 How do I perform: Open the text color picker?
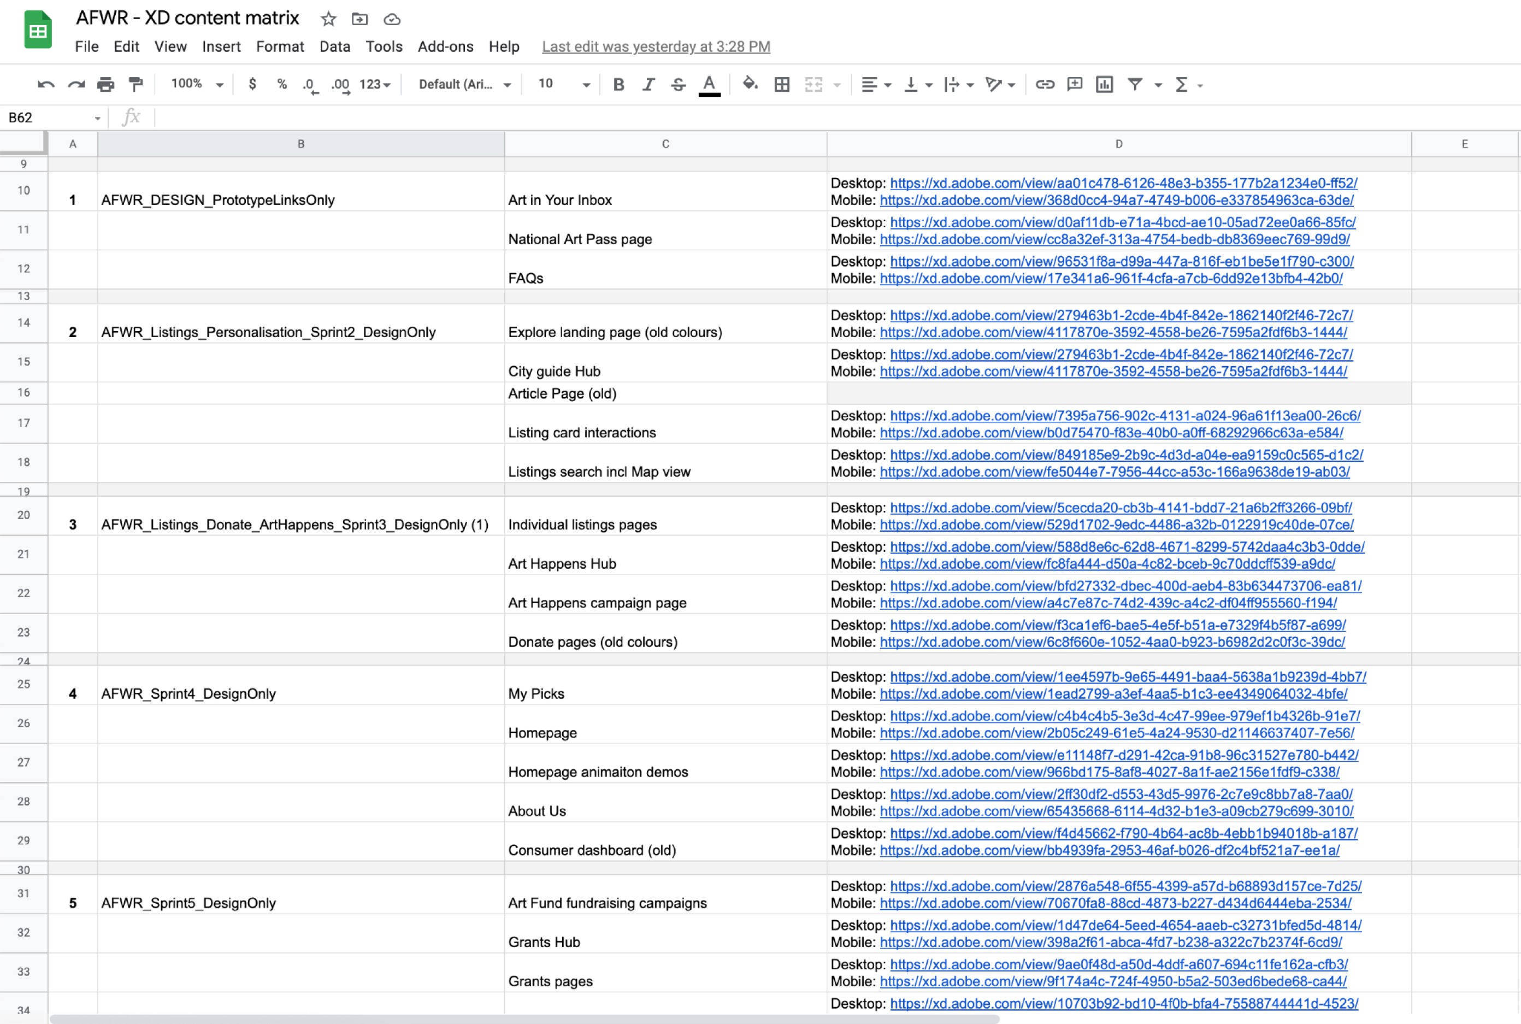pyautogui.click(x=710, y=85)
